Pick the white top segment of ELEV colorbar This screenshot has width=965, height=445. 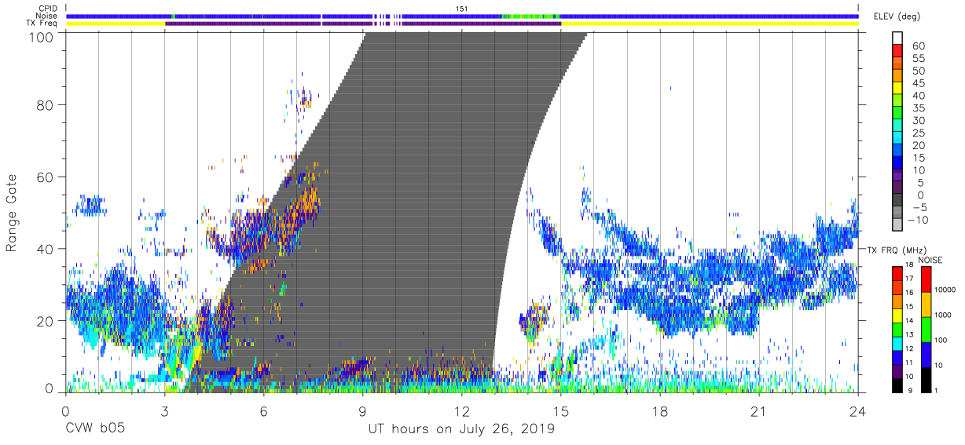tap(898, 38)
